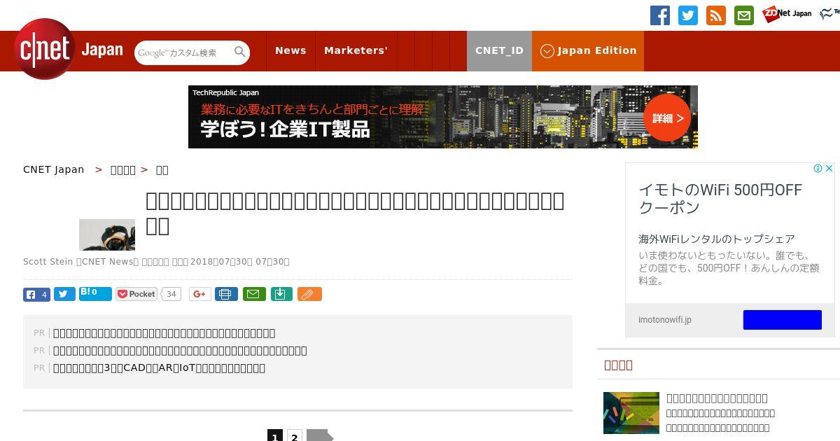Click the Pocket count 34
Image resolution: width=840 pixels, height=441 pixels.
[x=171, y=294]
